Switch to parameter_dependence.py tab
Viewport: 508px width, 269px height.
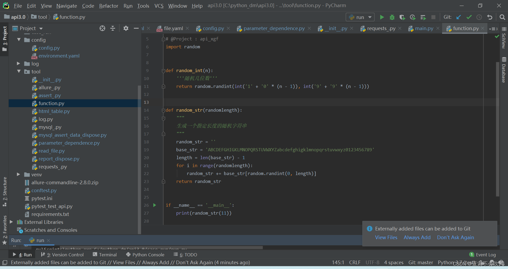[x=274, y=28]
